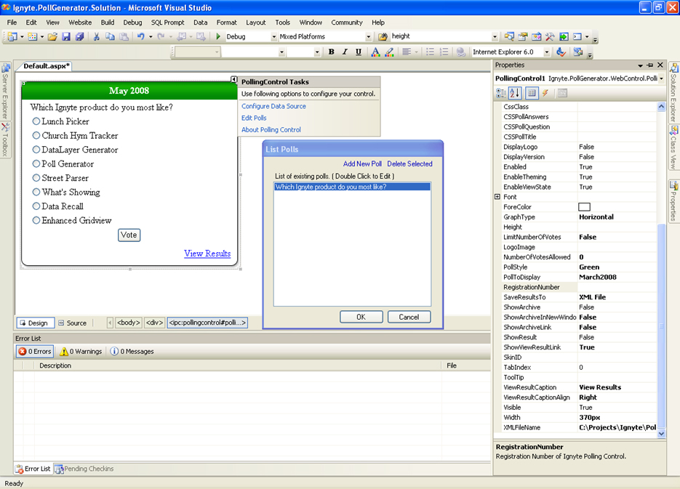Select the Data Recall radio button
Screen dimensions: 680x489
(x=36, y=206)
